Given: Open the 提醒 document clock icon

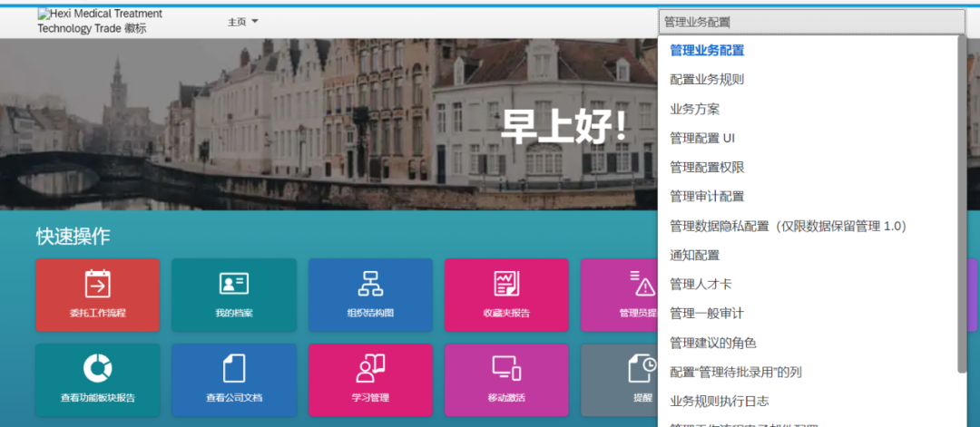Looking at the screenshot, I should pos(642,368).
